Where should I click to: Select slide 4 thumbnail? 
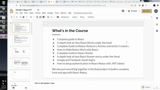[21, 51]
